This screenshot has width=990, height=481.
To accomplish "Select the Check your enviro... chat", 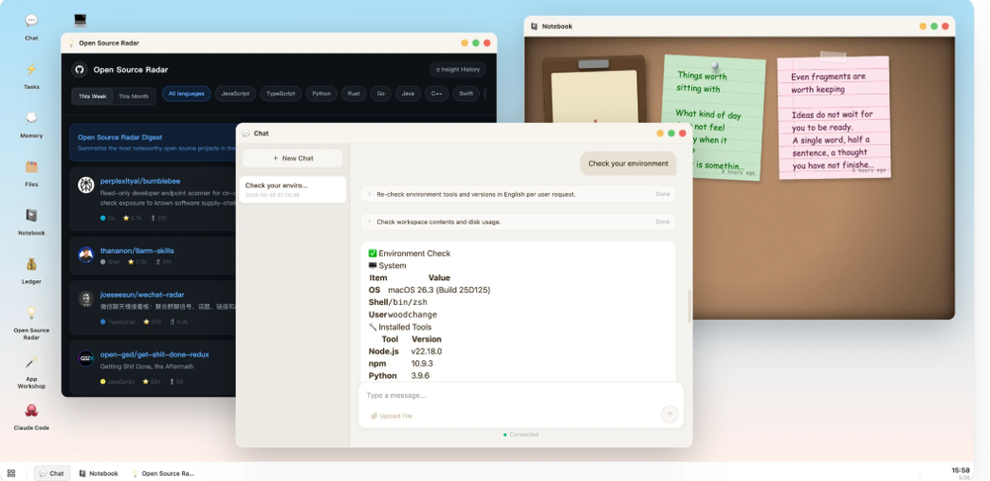I will 292,189.
